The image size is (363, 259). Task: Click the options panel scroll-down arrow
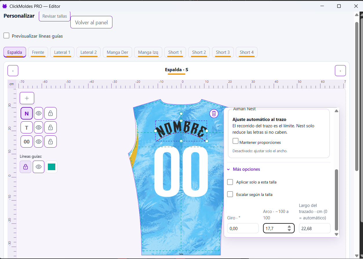pos(336,234)
